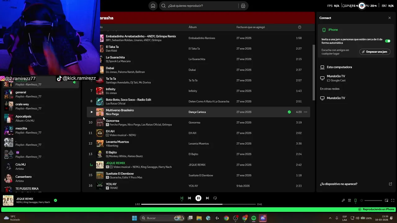
Task: Open Windows Start menu
Action: click(x=134, y=218)
